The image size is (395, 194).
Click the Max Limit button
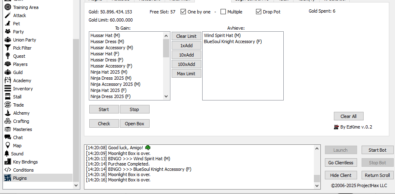(186, 74)
